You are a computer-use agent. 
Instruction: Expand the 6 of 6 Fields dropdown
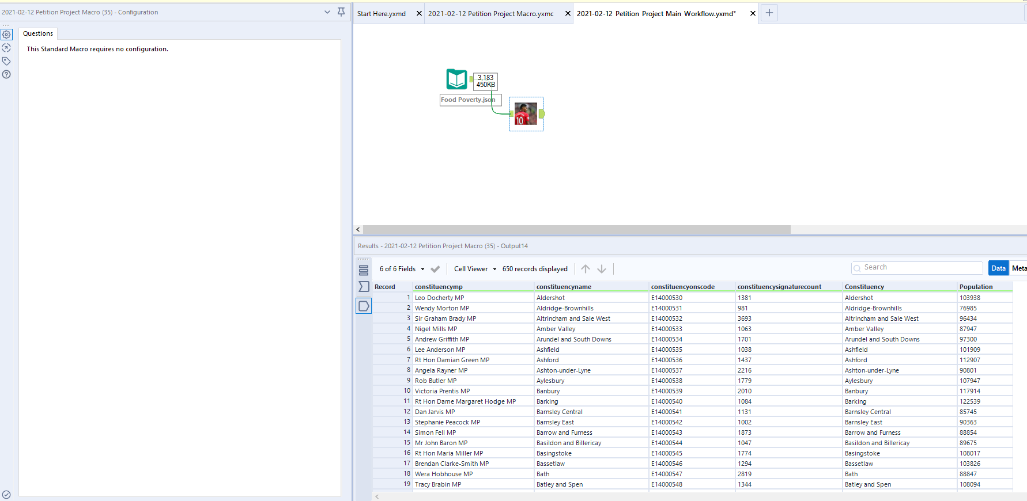click(x=402, y=269)
